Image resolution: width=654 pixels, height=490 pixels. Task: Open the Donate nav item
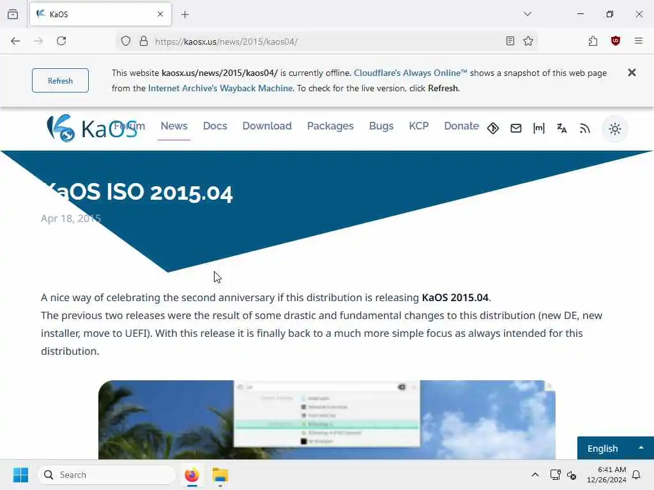(461, 126)
